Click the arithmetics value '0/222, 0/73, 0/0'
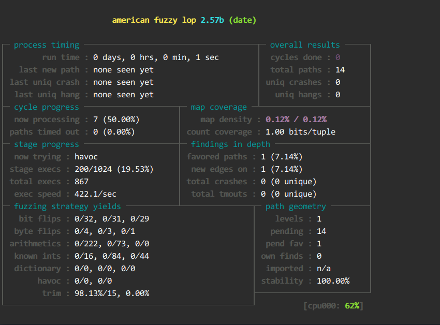440x325 pixels. coord(112,243)
